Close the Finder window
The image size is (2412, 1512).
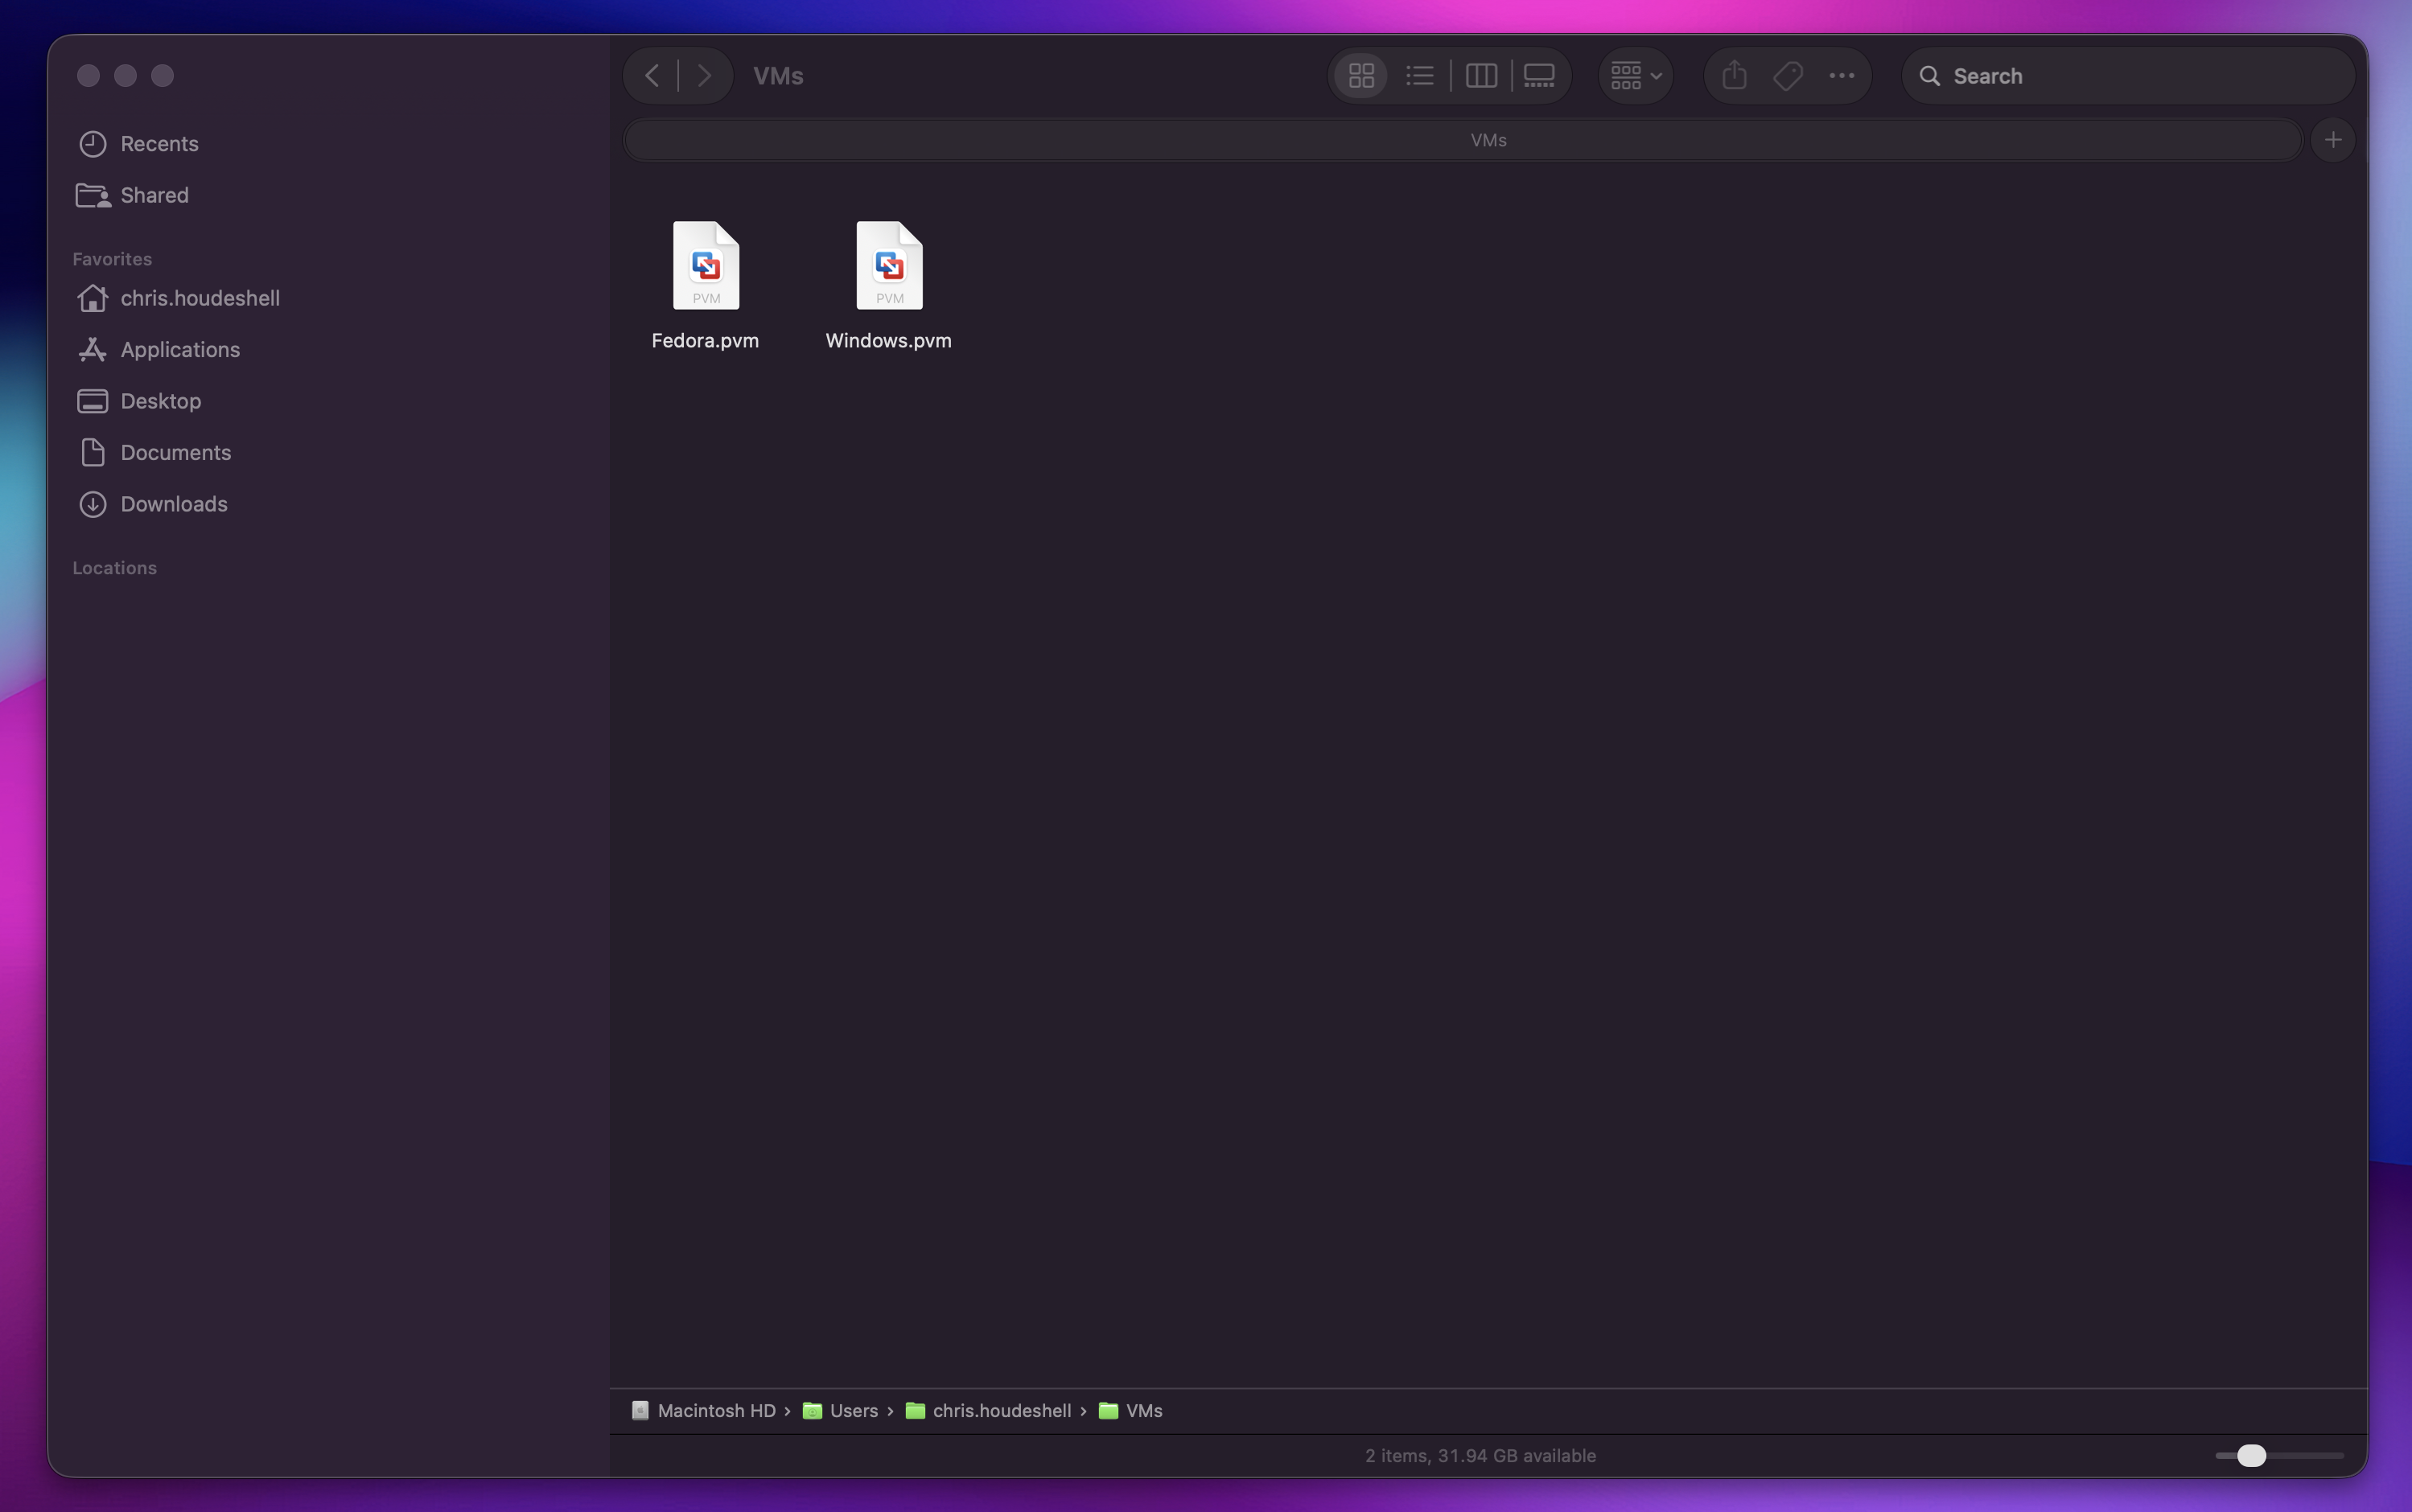click(x=88, y=76)
